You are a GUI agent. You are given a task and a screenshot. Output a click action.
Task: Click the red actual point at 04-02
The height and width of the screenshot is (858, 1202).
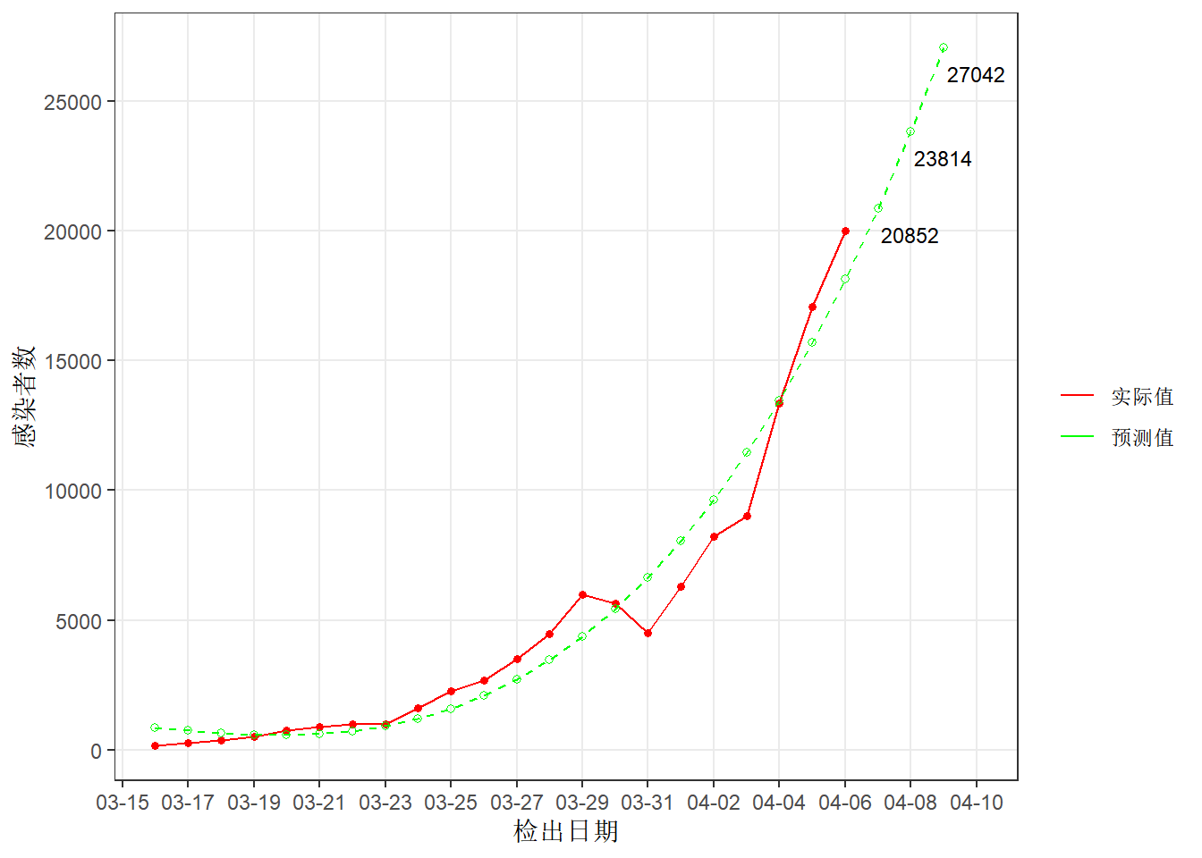714,537
